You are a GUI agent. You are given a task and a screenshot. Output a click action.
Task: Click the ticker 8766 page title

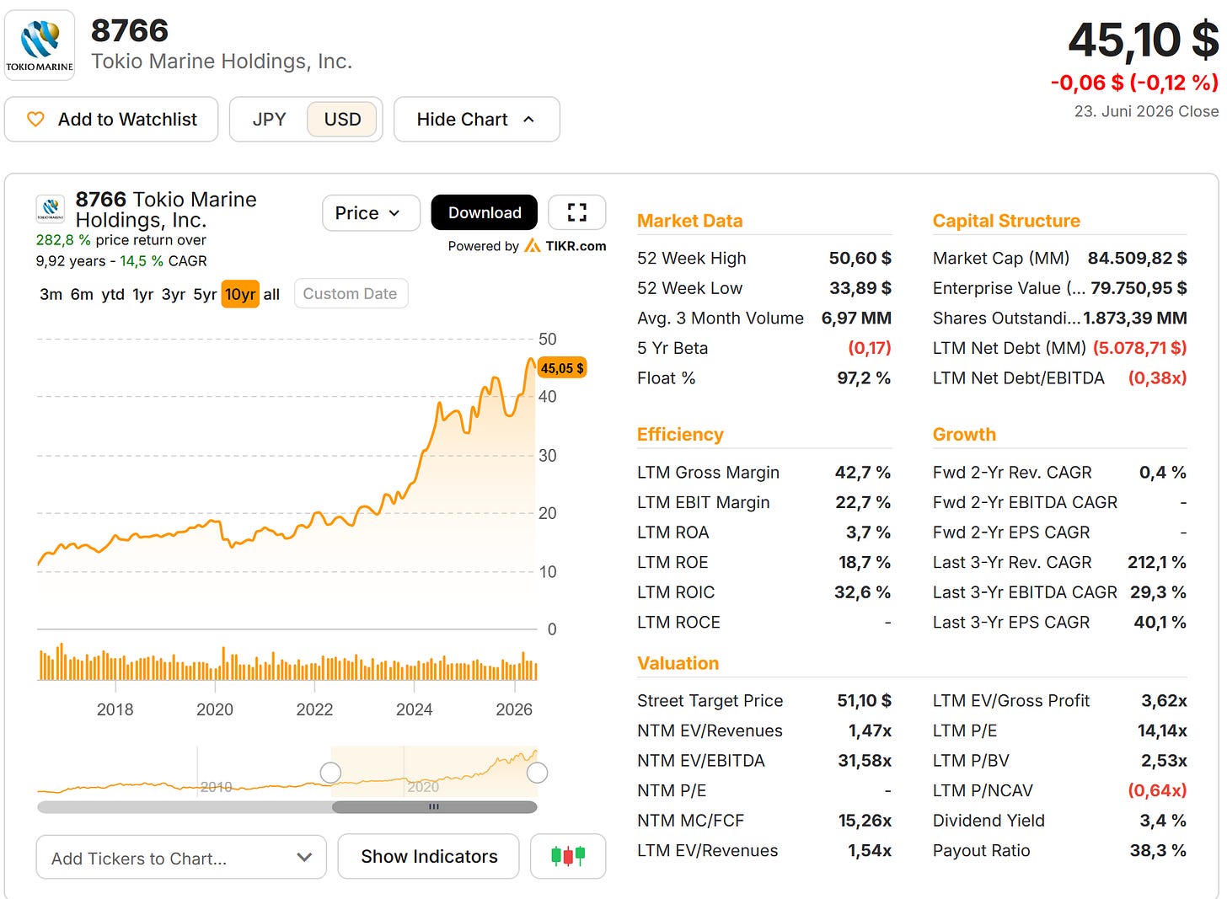click(x=130, y=31)
